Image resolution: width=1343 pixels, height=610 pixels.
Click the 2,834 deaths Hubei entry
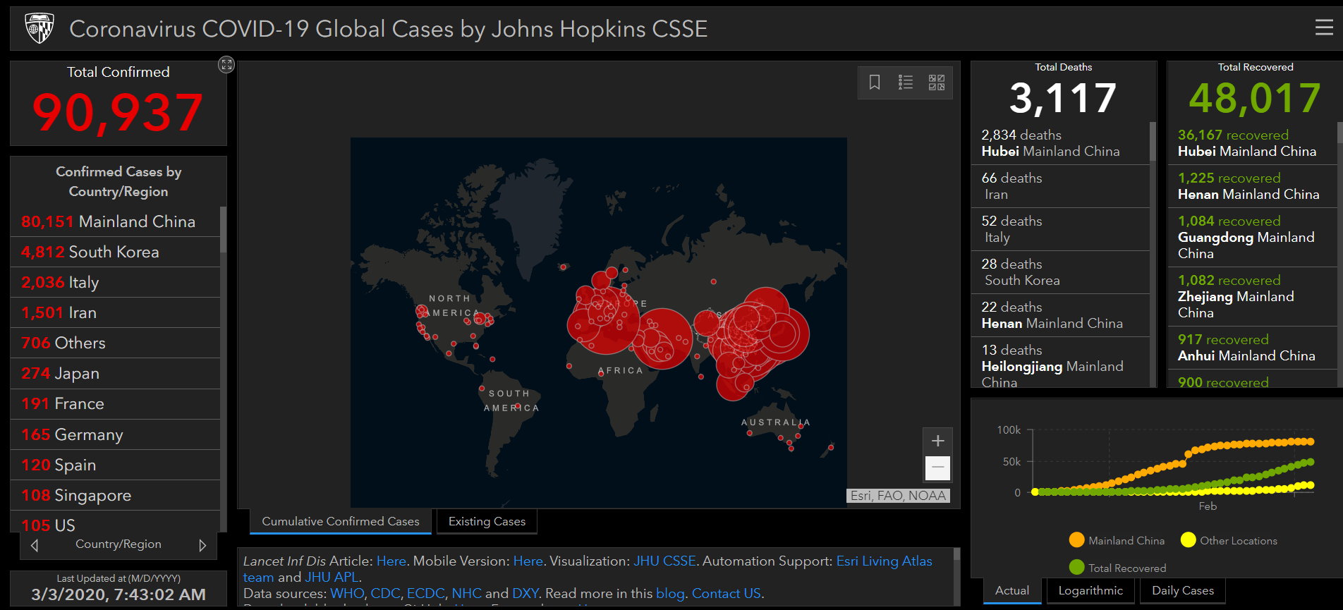1060,142
